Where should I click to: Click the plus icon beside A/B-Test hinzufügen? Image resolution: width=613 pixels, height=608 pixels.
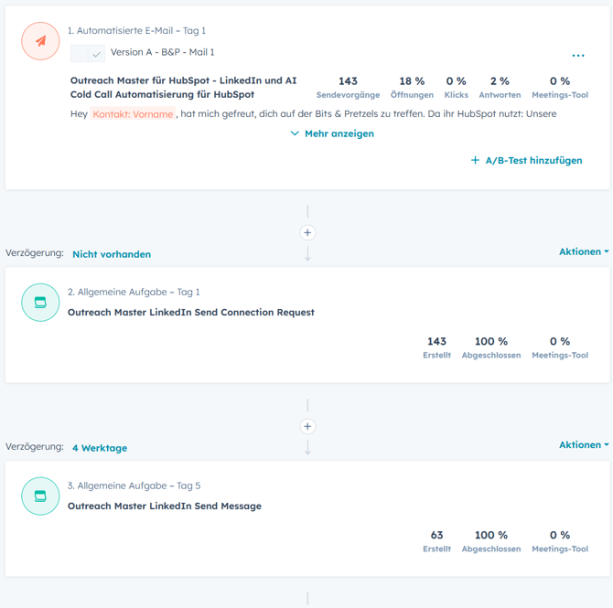pos(475,160)
